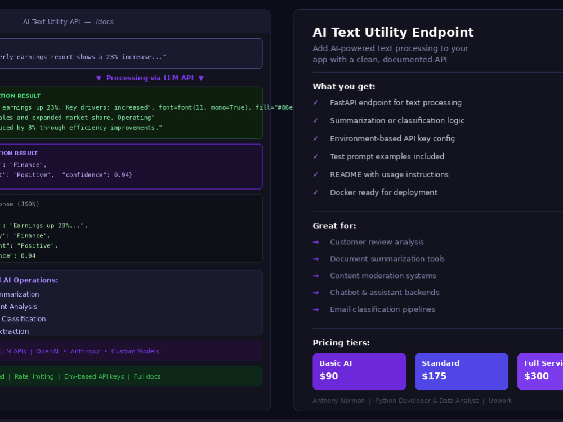The image size is (563, 422).
Task: Click the AI Operations heading
Action: coord(29,280)
